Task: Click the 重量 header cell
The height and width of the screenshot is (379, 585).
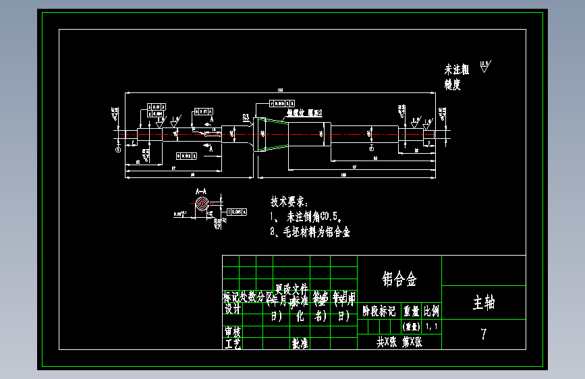Action: [x=412, y=311]
